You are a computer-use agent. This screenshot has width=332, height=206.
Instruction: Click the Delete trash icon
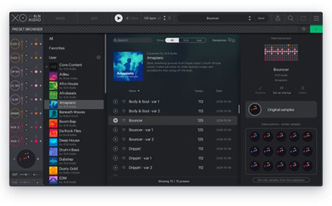pos(303,88)
